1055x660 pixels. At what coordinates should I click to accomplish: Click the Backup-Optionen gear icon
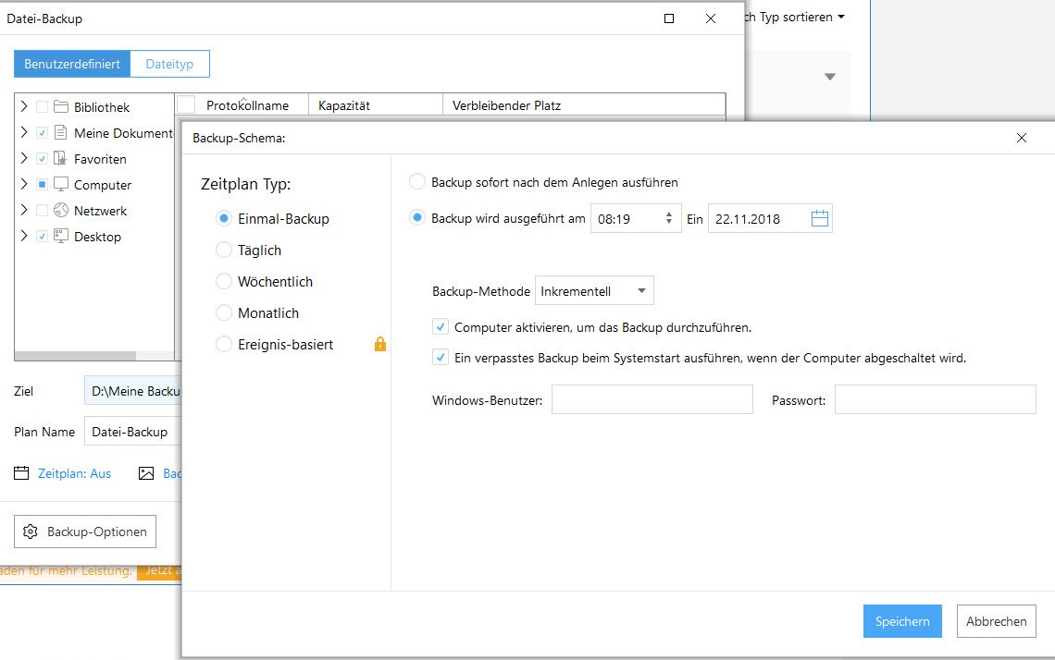point(31,532)
